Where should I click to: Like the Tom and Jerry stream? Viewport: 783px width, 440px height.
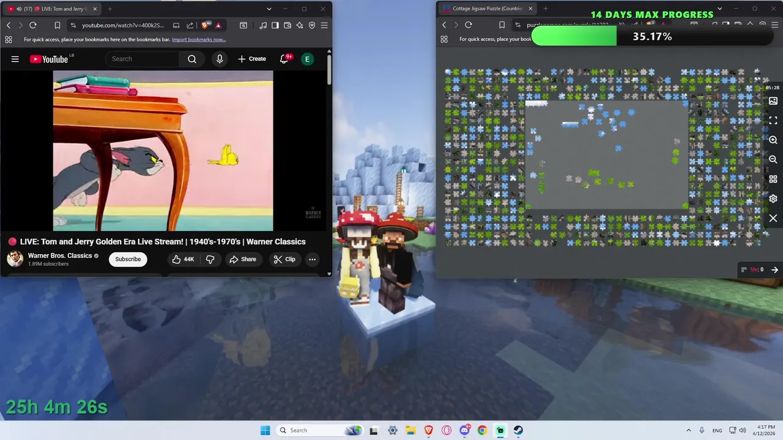(x=183, y=259)
